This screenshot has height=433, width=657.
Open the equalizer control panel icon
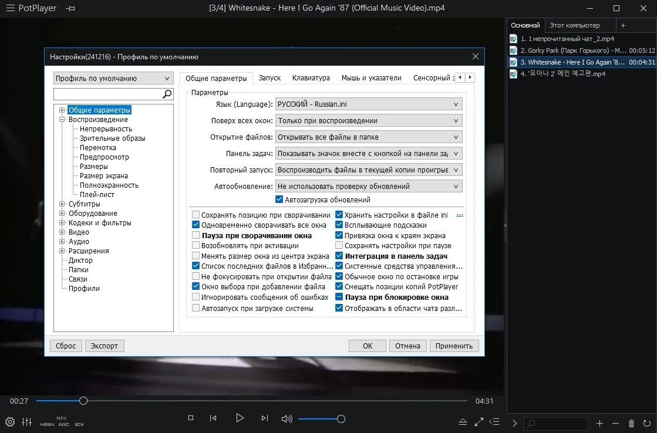[x=27, y=422]
